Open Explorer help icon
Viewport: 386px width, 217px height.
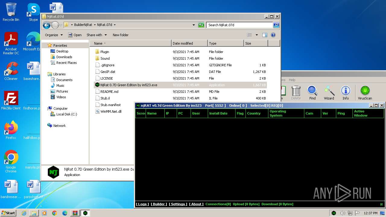coord(273,35)
